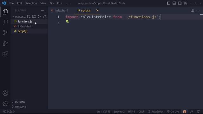The height and width of the screenshot is (114, 203).
Task: Create a new folder in Explorer
Action: pos(34,17)
